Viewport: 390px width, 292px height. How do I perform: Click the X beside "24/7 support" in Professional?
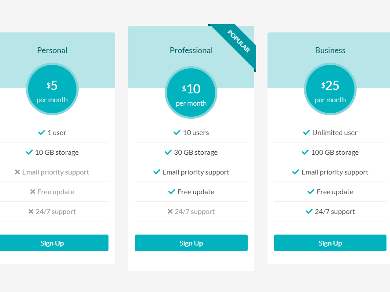pyautogui.click(x=170, y=211)
